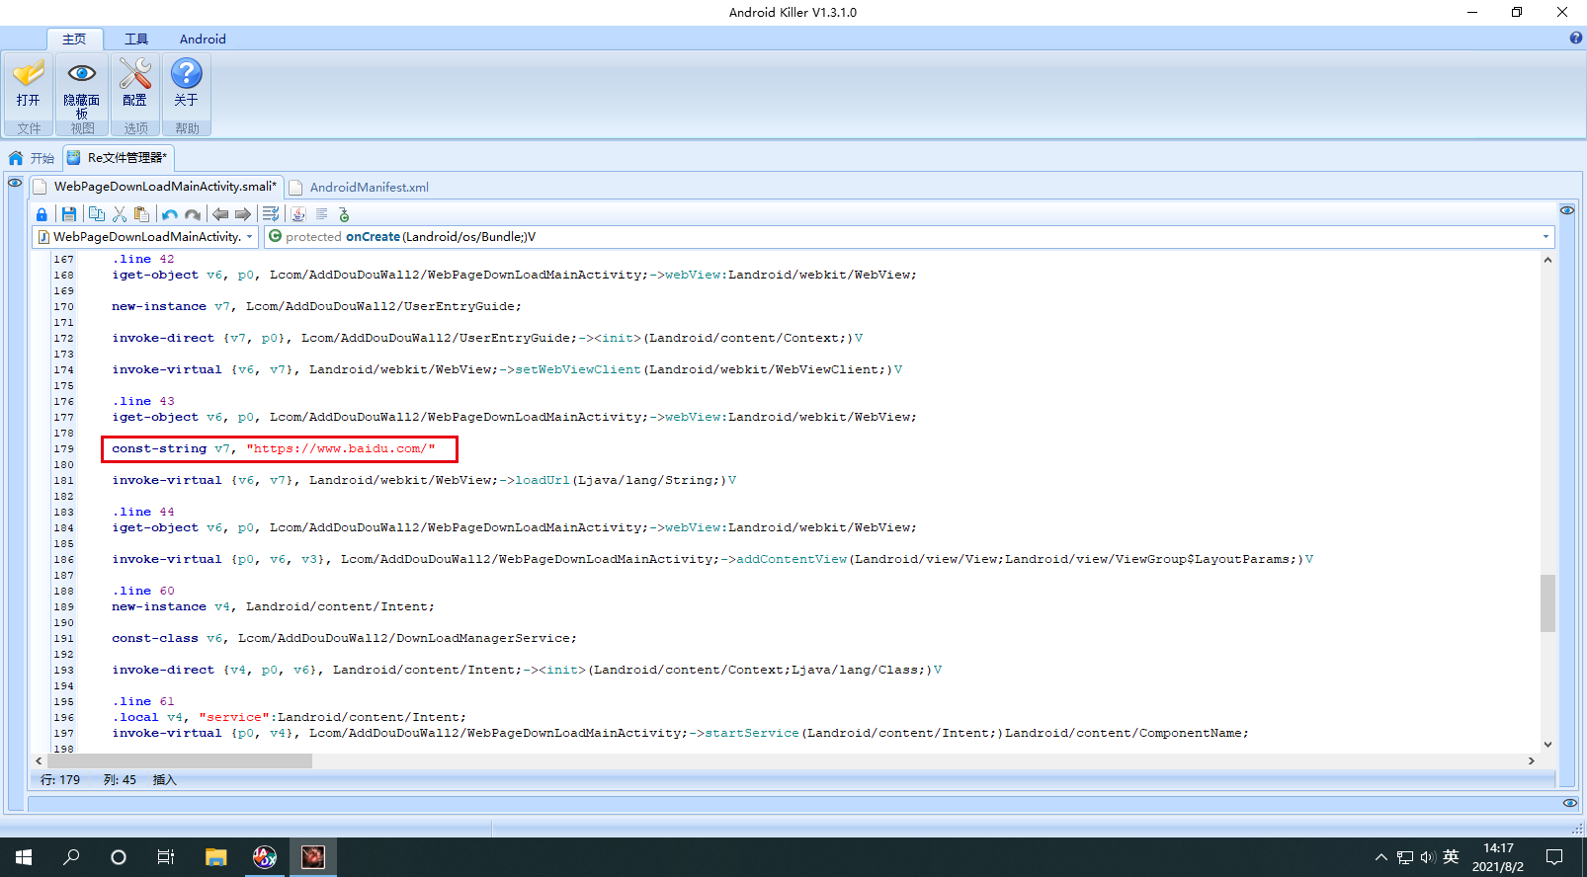1587x877 pixels.
Task: Open Windows Start menu
Action: 24,857
